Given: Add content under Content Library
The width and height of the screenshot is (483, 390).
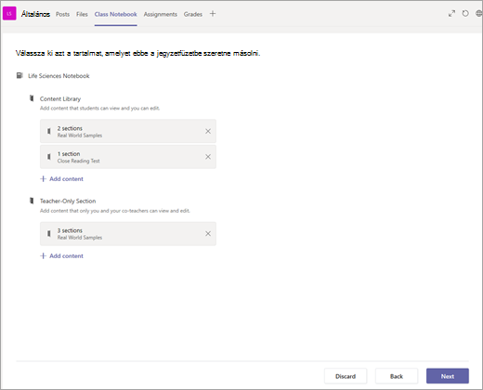Looking at the screenshot, I should click(62, 179).
